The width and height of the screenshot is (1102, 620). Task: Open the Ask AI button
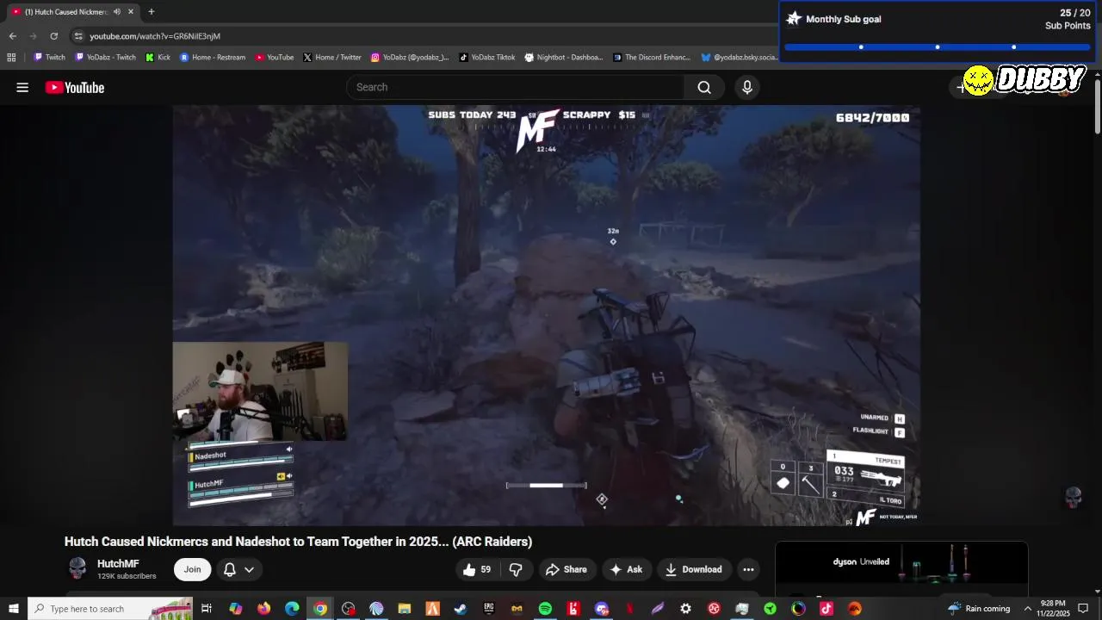pos(626,569)
